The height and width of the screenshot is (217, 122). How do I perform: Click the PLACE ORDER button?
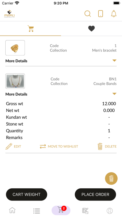click(95, 195)
